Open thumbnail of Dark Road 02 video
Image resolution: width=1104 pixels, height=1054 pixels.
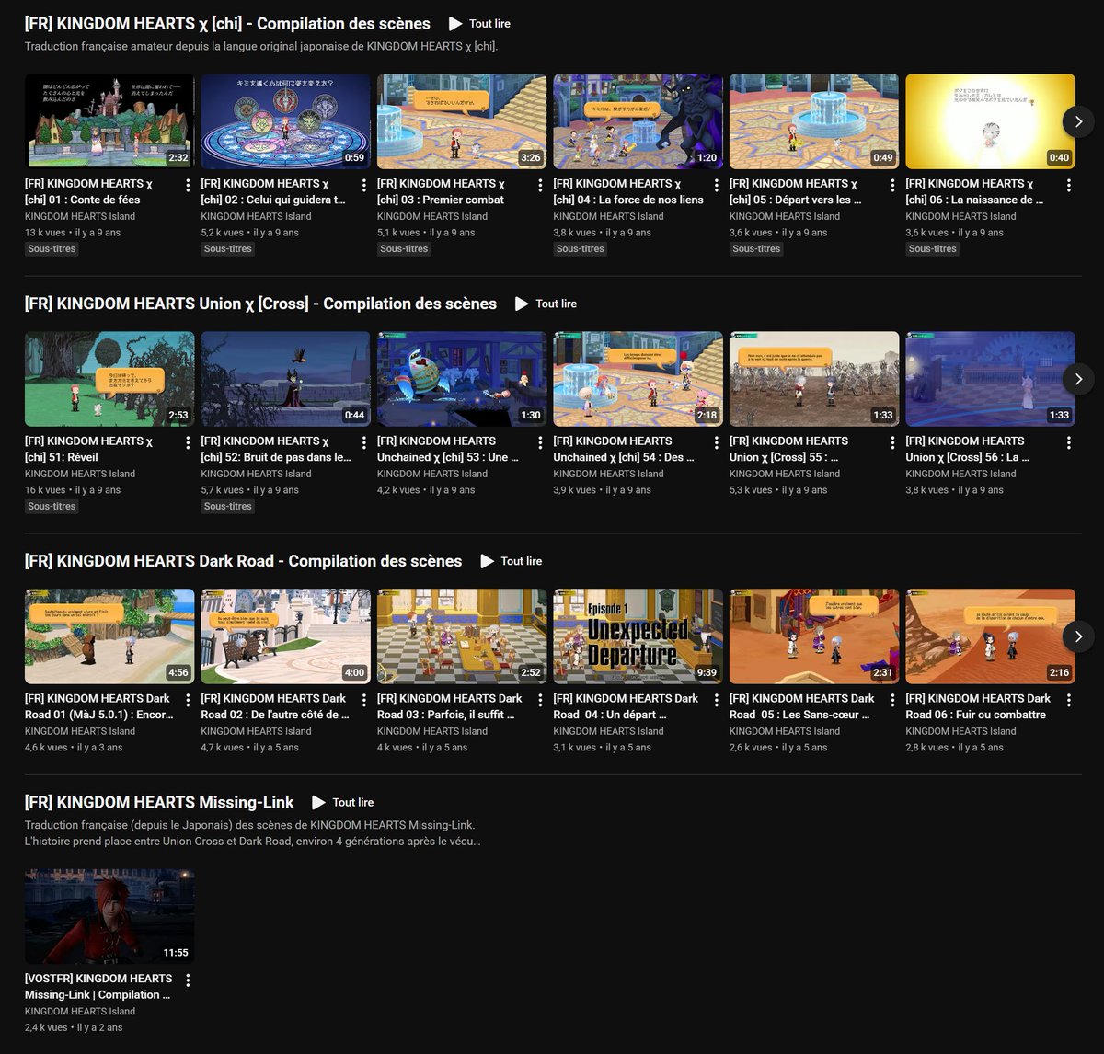point(285,636)
